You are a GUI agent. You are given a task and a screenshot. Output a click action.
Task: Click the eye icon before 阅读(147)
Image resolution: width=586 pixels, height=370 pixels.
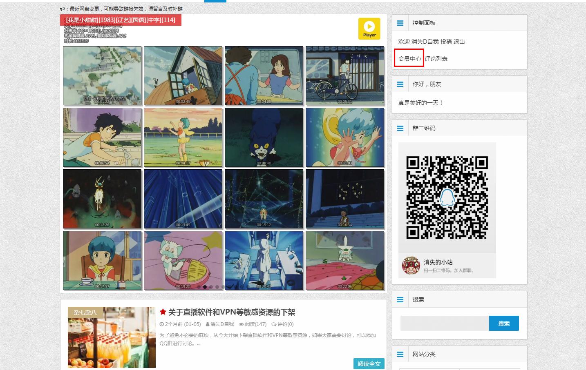pos(242,324)
